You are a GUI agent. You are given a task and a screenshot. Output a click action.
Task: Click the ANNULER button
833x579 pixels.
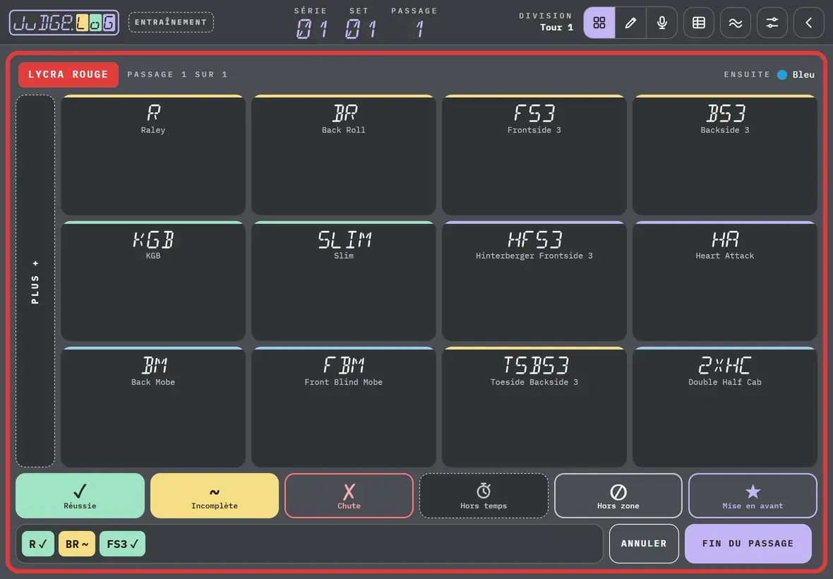pos(644,544)
